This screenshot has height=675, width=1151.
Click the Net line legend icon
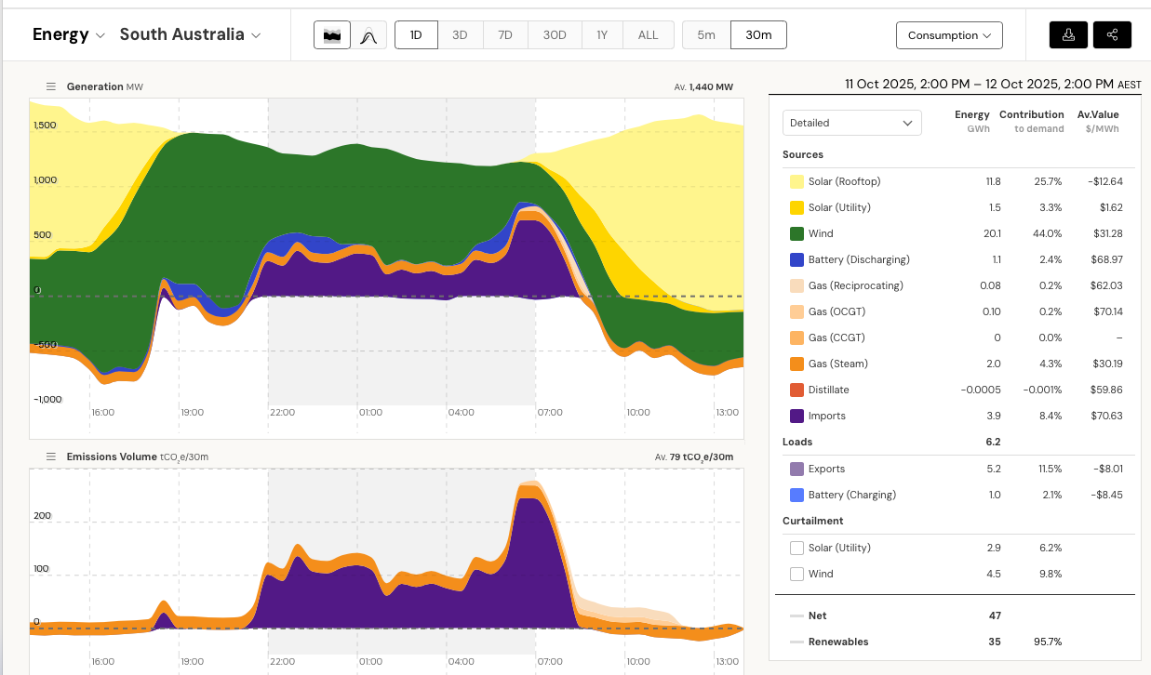(x=796, y=615)
